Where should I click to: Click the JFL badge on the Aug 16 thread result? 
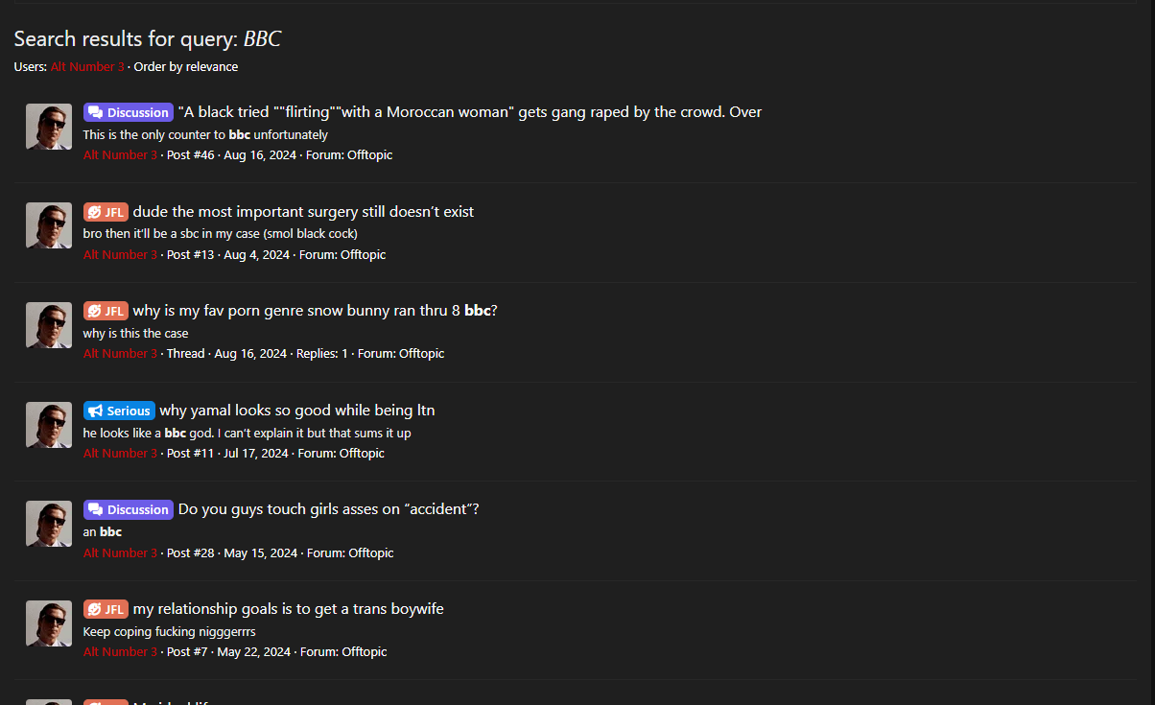(x=106, y=311)
